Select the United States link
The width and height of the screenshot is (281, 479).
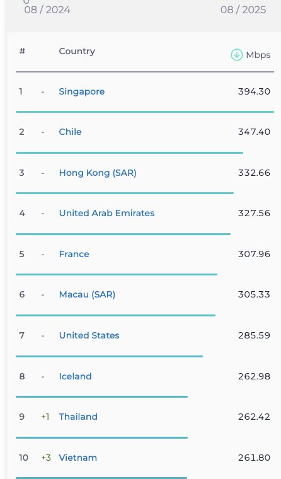tap(89, 335)
